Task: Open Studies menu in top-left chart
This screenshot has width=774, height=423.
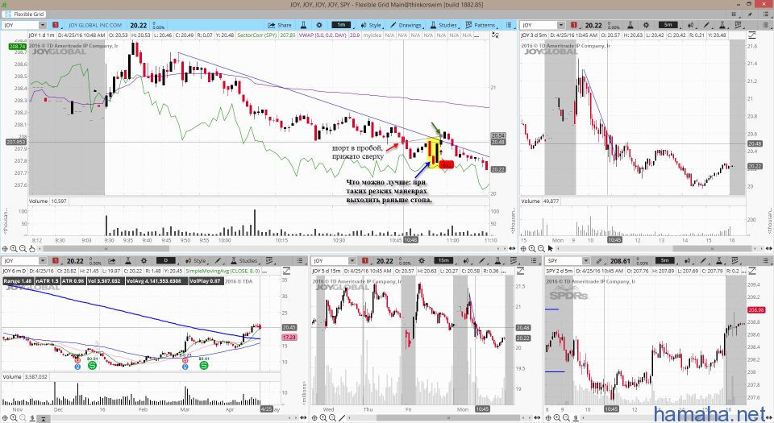Action: click(443, 25)
